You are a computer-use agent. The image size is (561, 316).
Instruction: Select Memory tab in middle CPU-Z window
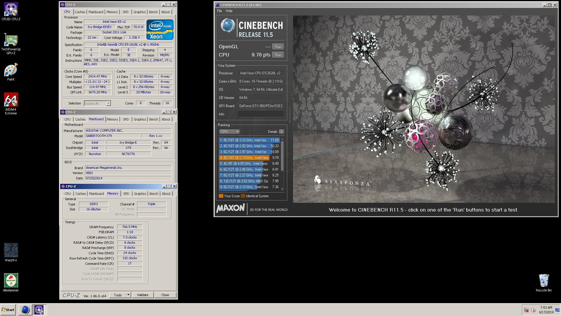click(112, 119)
